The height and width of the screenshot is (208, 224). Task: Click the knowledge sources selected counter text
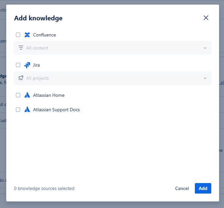(44, 188)
